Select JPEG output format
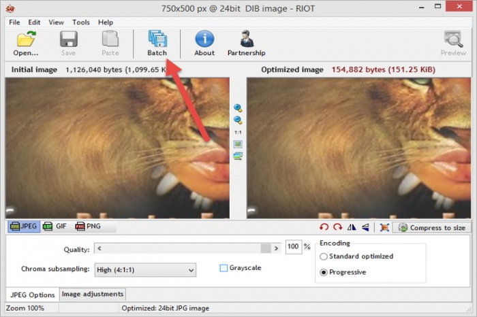 click(x=24, y=227)
